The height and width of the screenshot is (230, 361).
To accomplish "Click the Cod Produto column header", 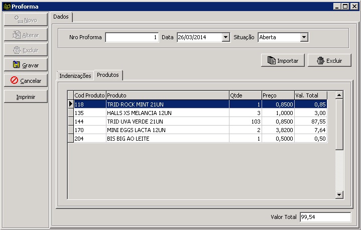I will (89, 95).
